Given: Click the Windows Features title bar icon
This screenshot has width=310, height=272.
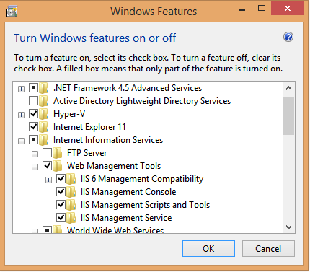Looking at the screenshot, I should point(12,12).
